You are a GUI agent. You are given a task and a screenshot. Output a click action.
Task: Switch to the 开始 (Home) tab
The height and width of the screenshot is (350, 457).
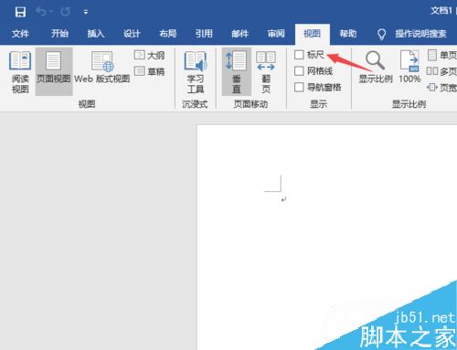click(59, 34)
